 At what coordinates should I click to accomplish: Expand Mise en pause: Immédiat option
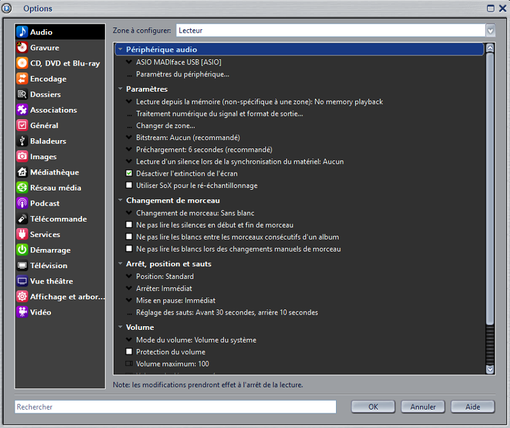[129, 300]
